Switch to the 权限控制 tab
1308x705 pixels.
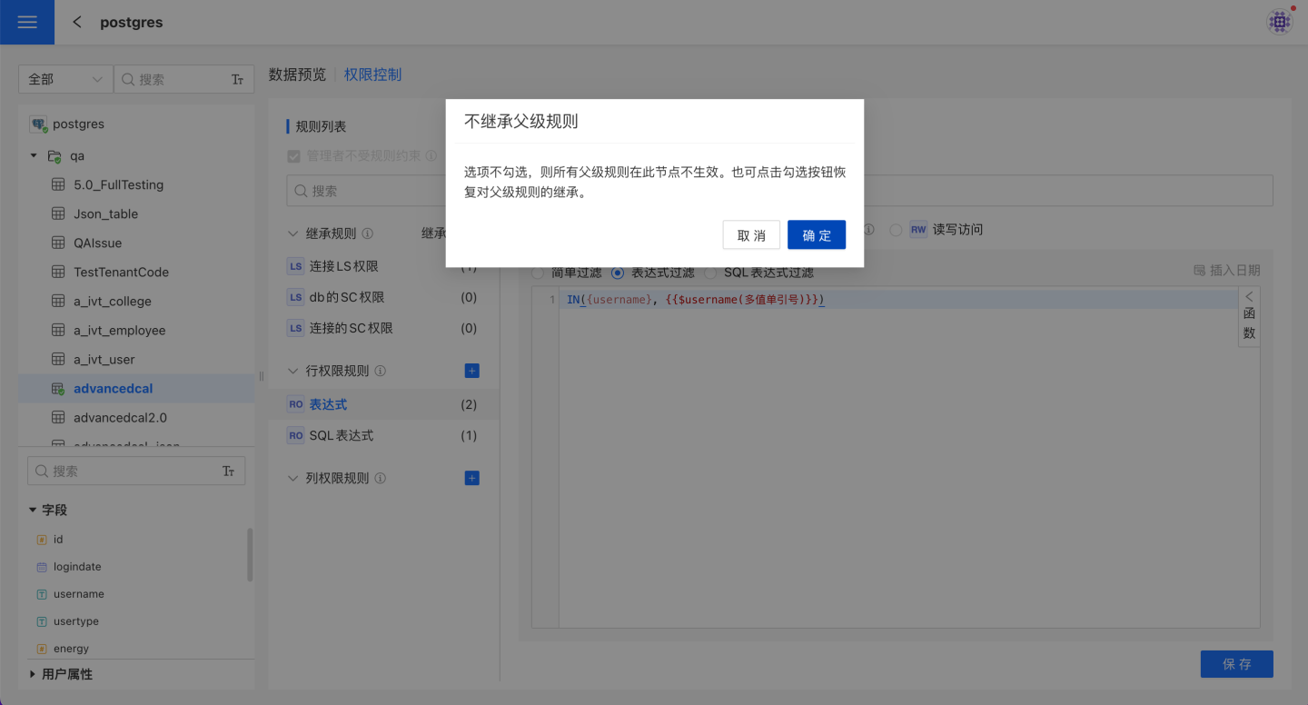[x=372, y=74]
